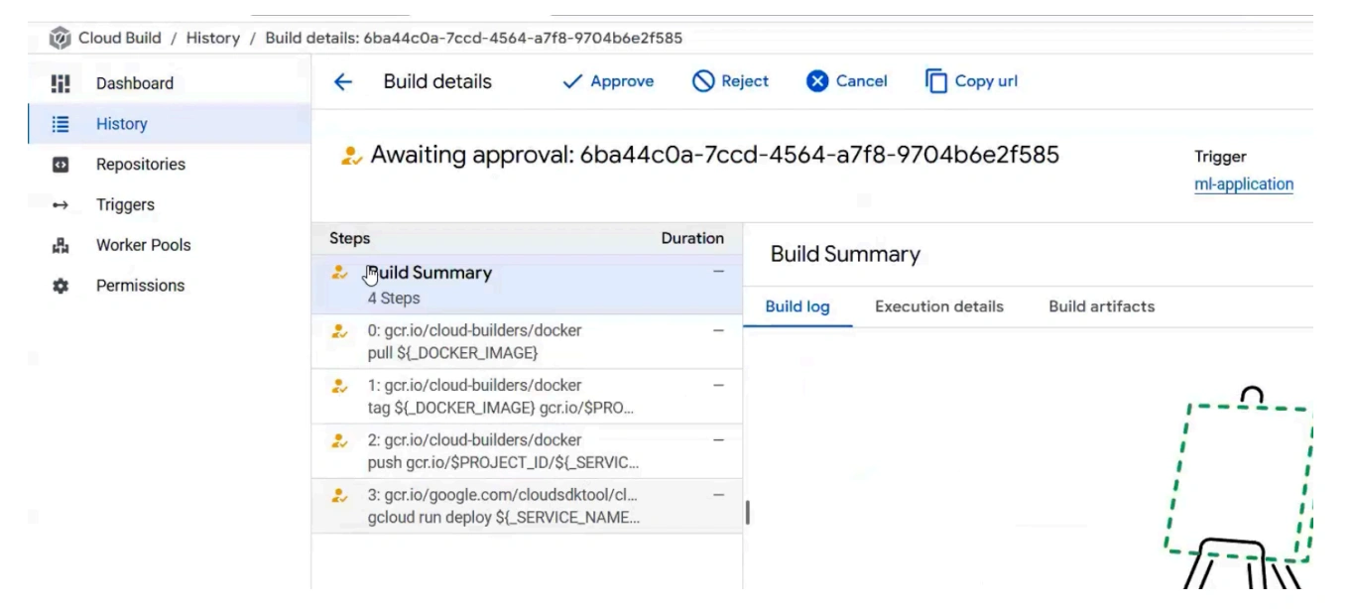1353x609 pixels.
Task: Click status icon of step 3 gcloud run deploy
Action: pyautogui.click(x=339, y=494)
